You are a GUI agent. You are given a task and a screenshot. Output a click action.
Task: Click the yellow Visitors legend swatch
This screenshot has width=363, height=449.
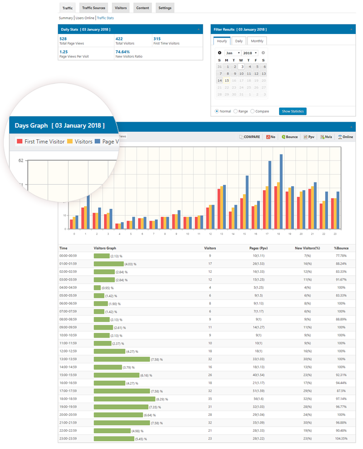click(x=70, y=141)
